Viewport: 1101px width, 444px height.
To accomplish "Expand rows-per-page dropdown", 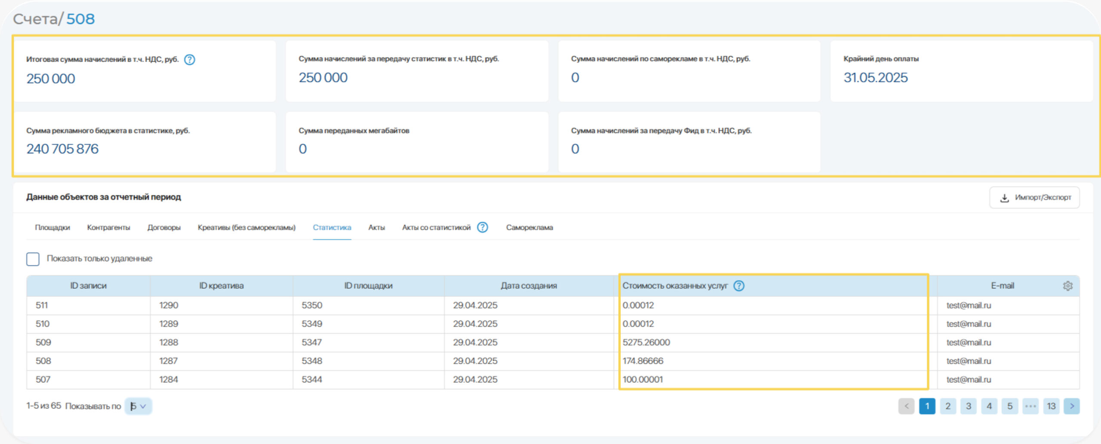I will tap(138, 406).
